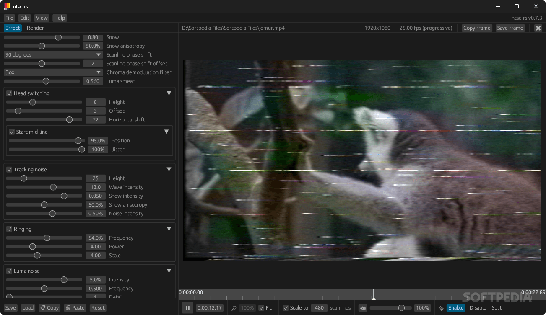Adjust the Position slider under Start mid-line

[47, 141]
